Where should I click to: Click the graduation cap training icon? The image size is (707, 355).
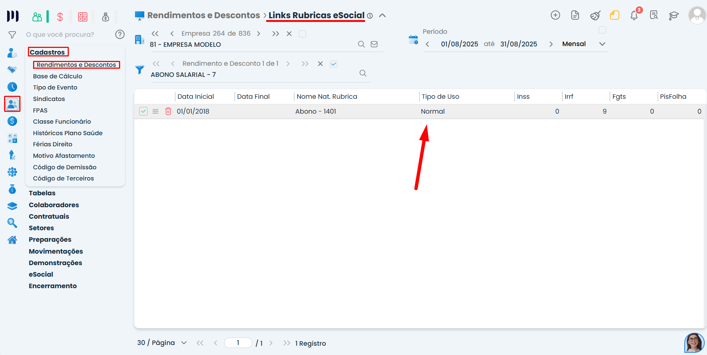674,15
